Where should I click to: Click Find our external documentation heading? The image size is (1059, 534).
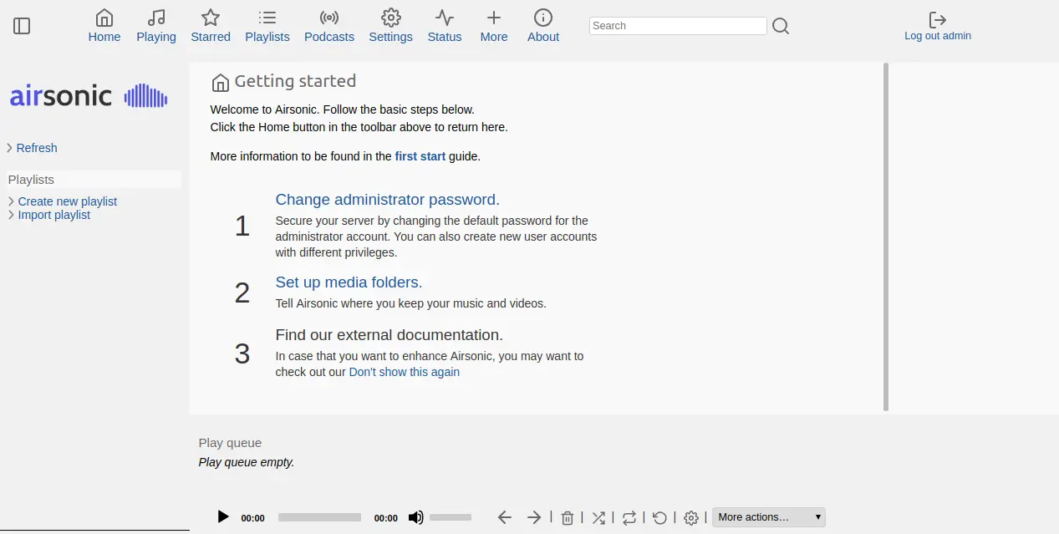[x=389, y=335]
